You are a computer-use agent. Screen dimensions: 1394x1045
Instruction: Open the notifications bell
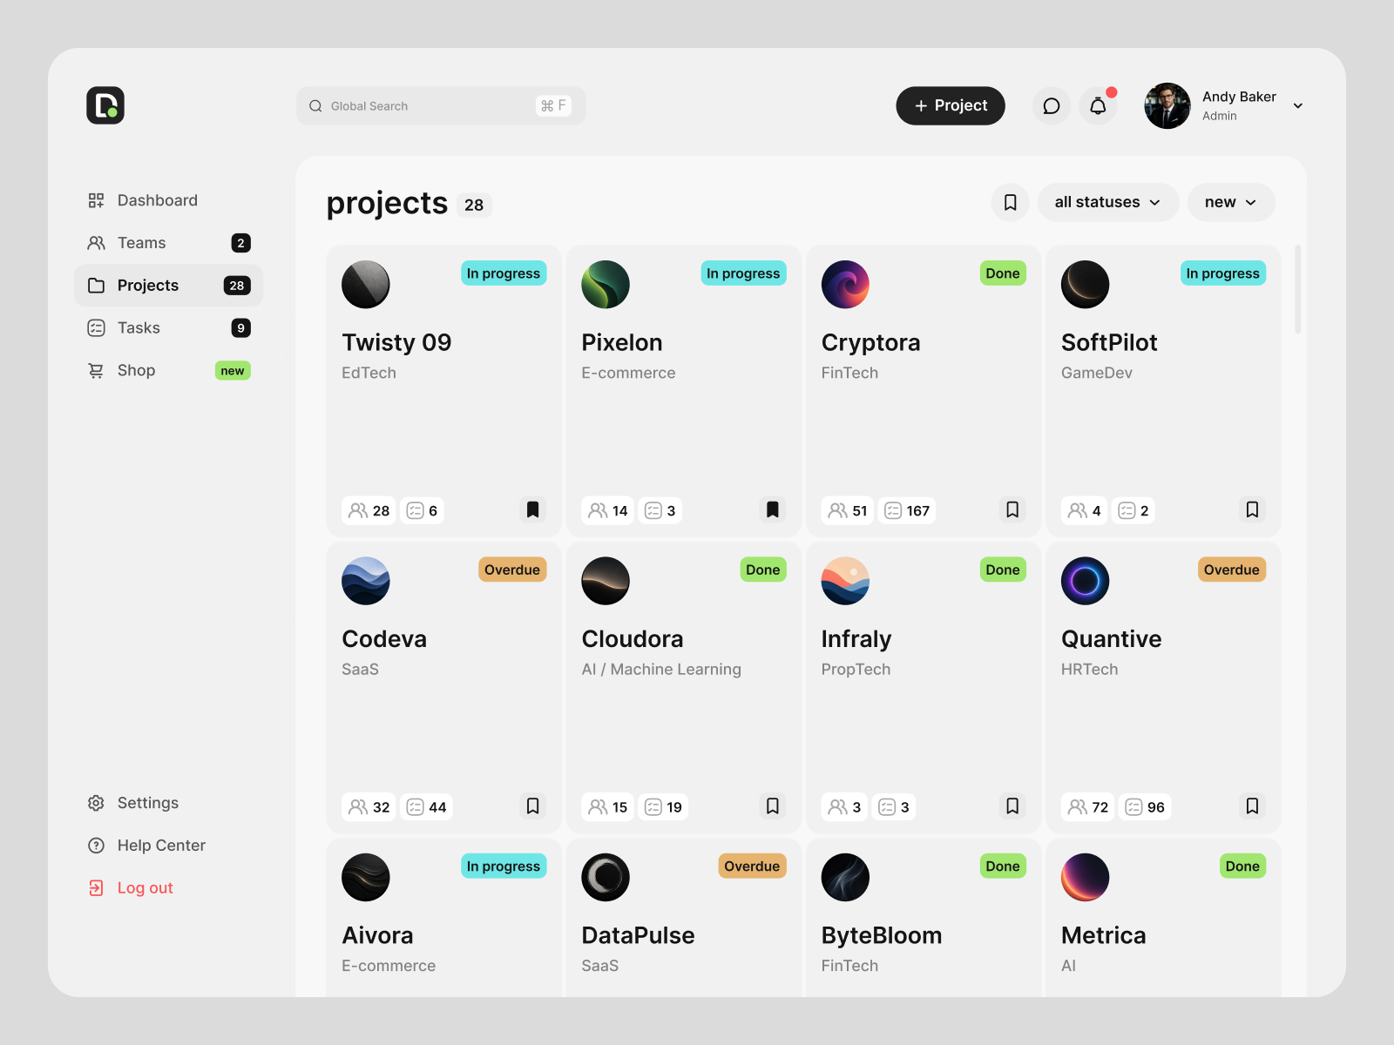point(1098,106)
